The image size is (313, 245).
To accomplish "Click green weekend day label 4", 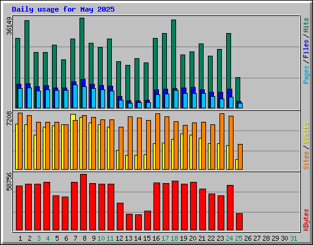I will 48,238.
